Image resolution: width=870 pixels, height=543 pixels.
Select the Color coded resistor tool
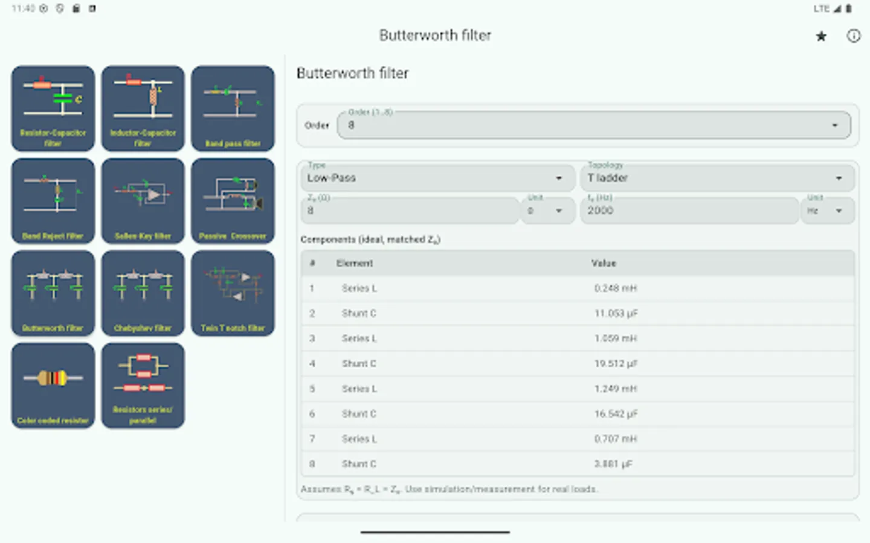click(x=53, y=386)
